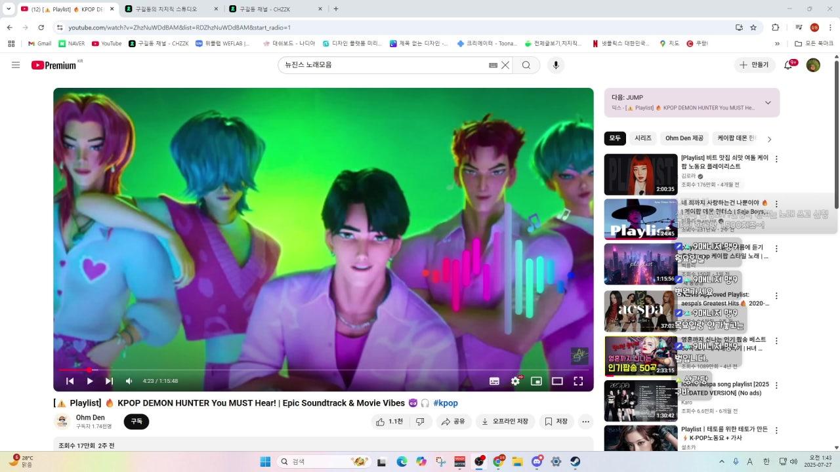Open the #kpop hashtag link

446,403
